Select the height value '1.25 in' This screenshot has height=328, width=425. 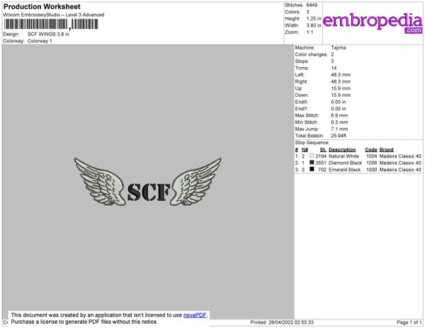(x=314, y=18)
